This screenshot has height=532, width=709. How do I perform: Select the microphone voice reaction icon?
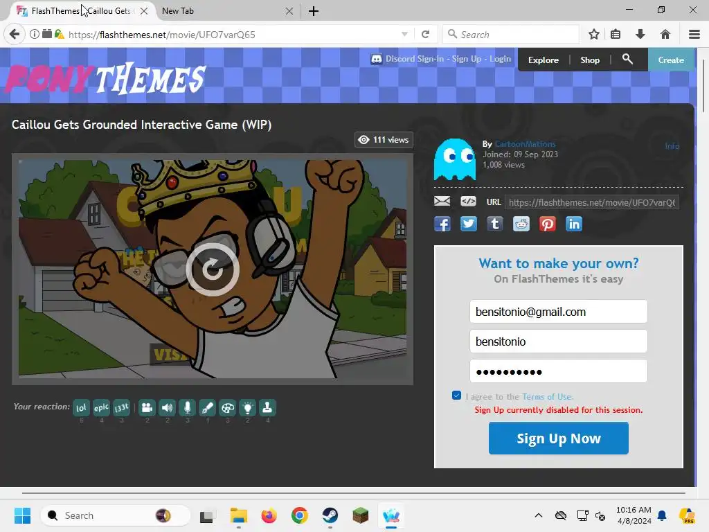click(x=187, y=408)
